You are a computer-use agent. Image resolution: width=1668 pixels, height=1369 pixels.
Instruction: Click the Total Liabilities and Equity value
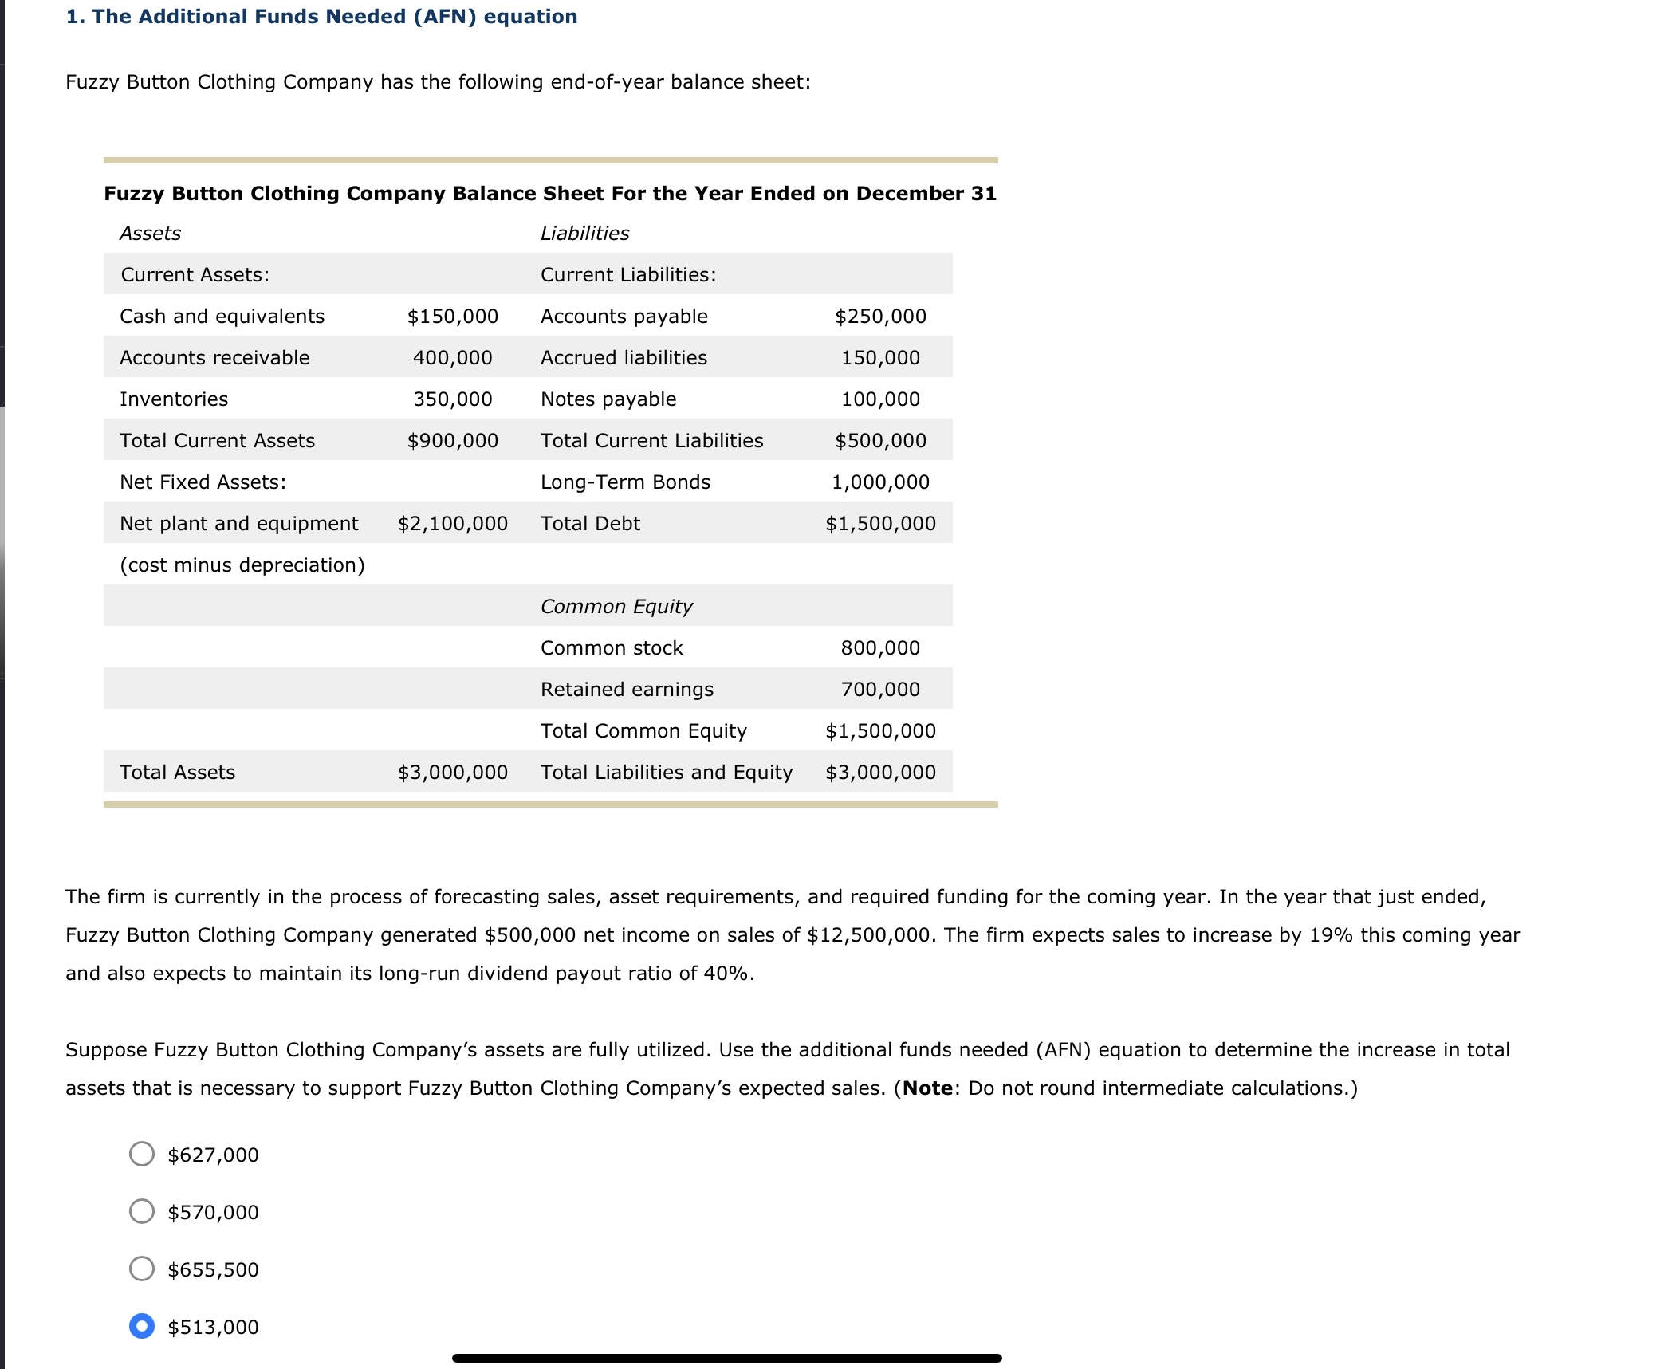pos(879,771)
